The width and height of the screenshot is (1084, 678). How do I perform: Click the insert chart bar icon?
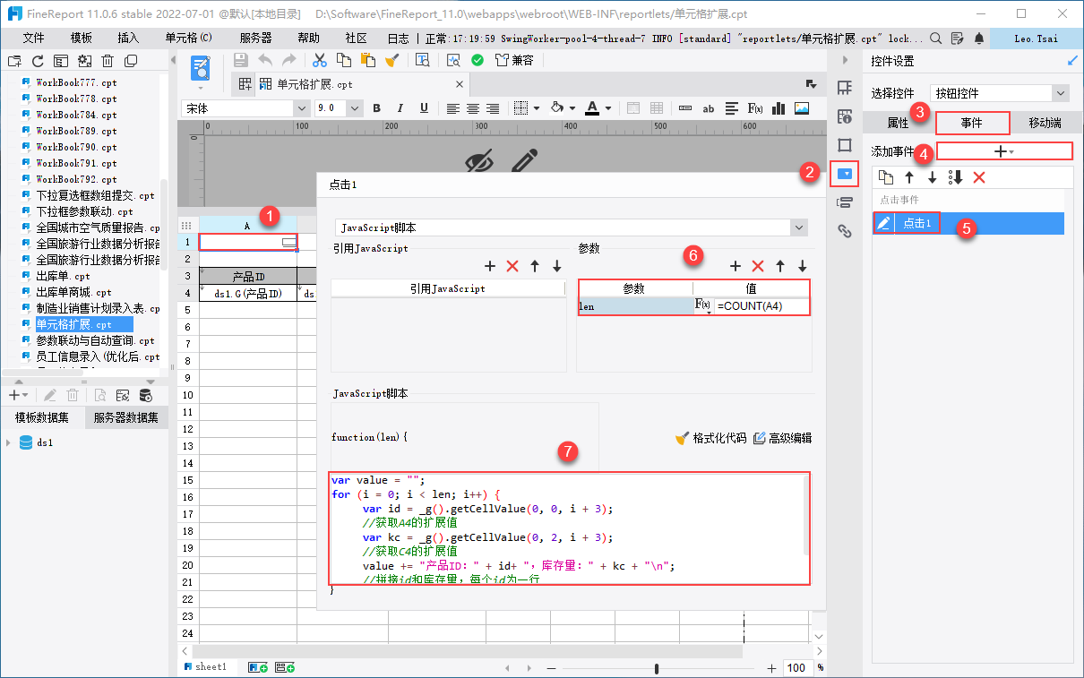[x=778, y=108]
